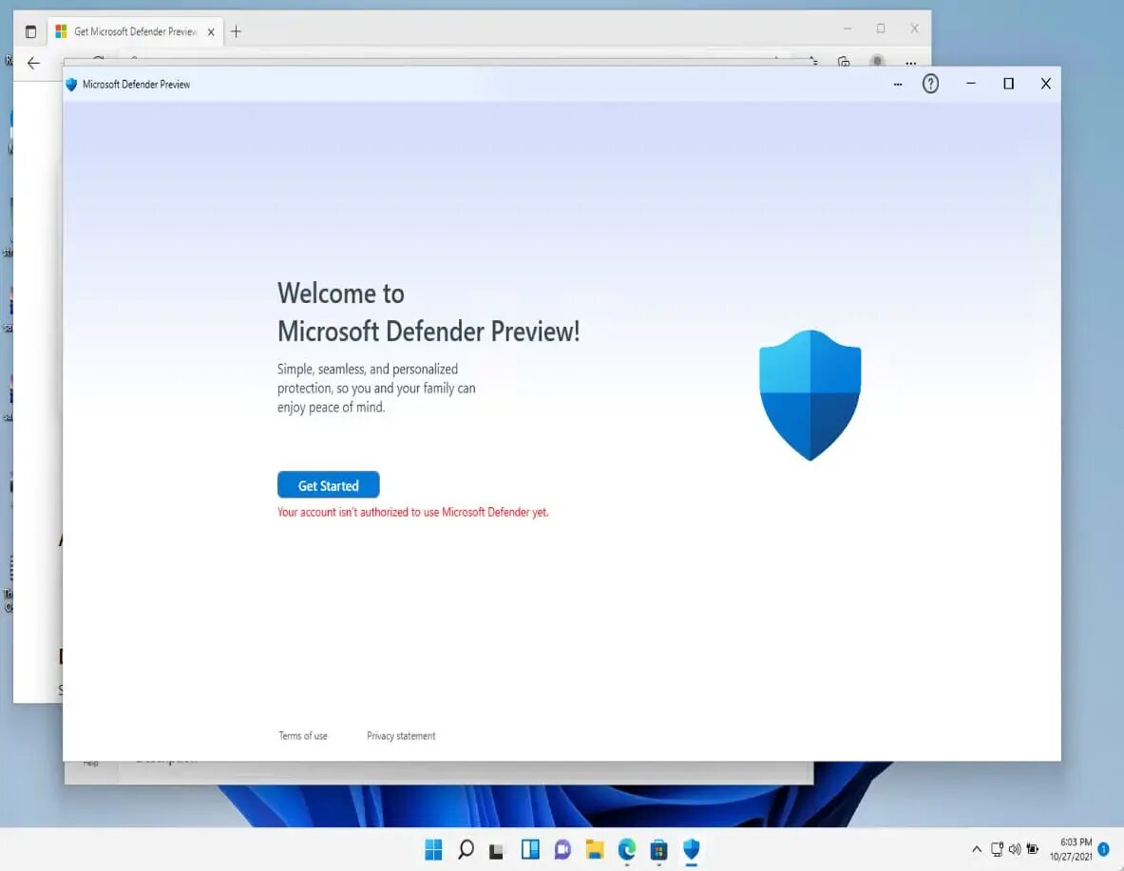Click the red account isn't authorized message

coord(413,512)
